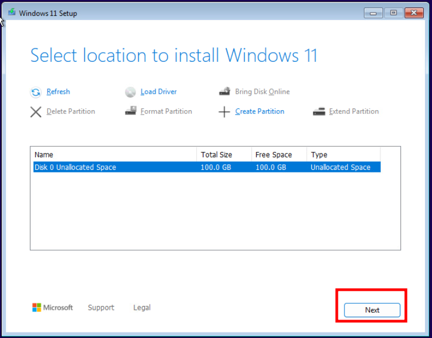The image size is (432, 338).
Task: Click the Bring Disk Online drive icon
Action: click(225, 91)
